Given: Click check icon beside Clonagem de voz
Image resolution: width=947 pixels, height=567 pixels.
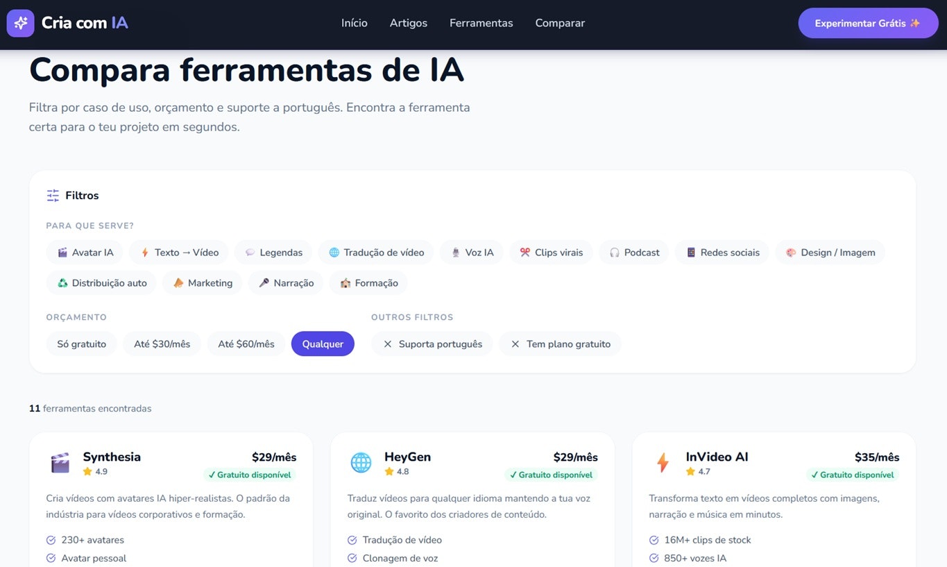Looking at the screenshot, I should pos(352,558).
